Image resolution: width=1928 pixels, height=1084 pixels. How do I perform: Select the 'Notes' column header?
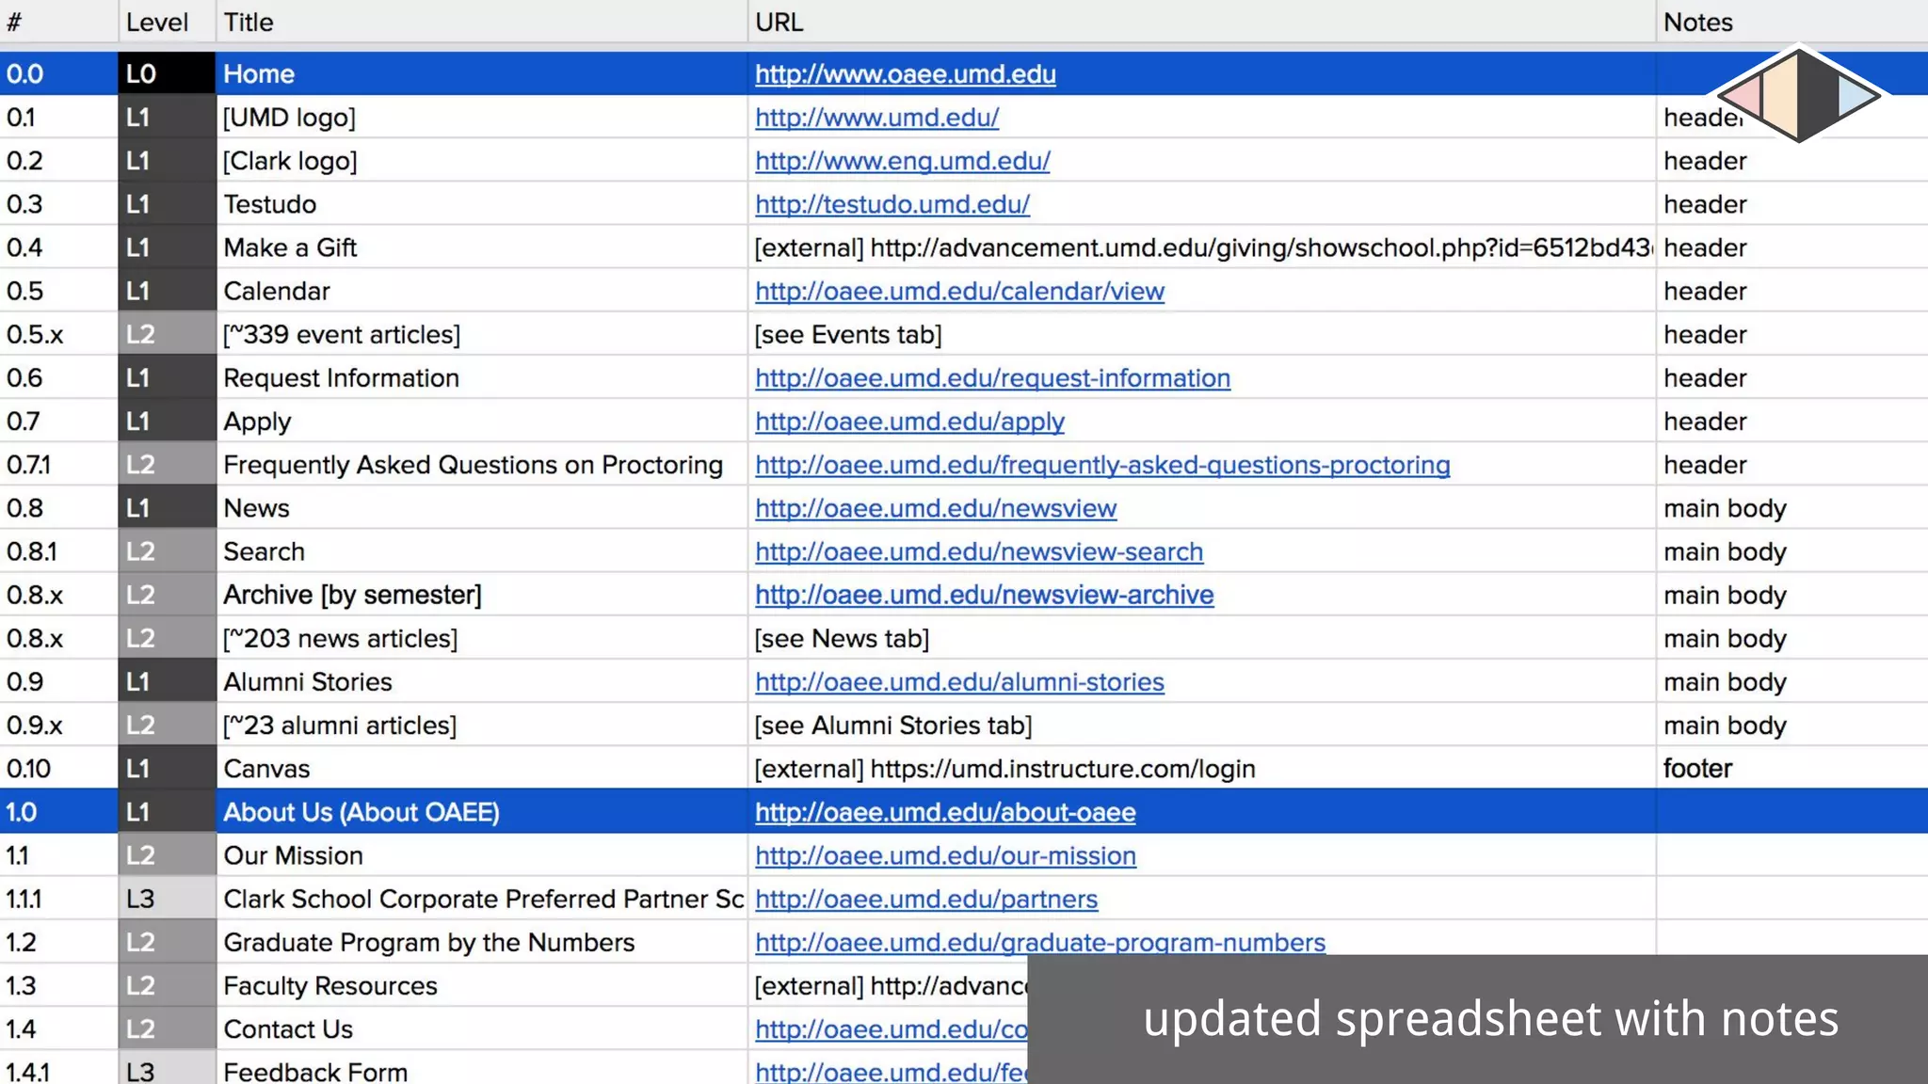(x=1792, y=22)
